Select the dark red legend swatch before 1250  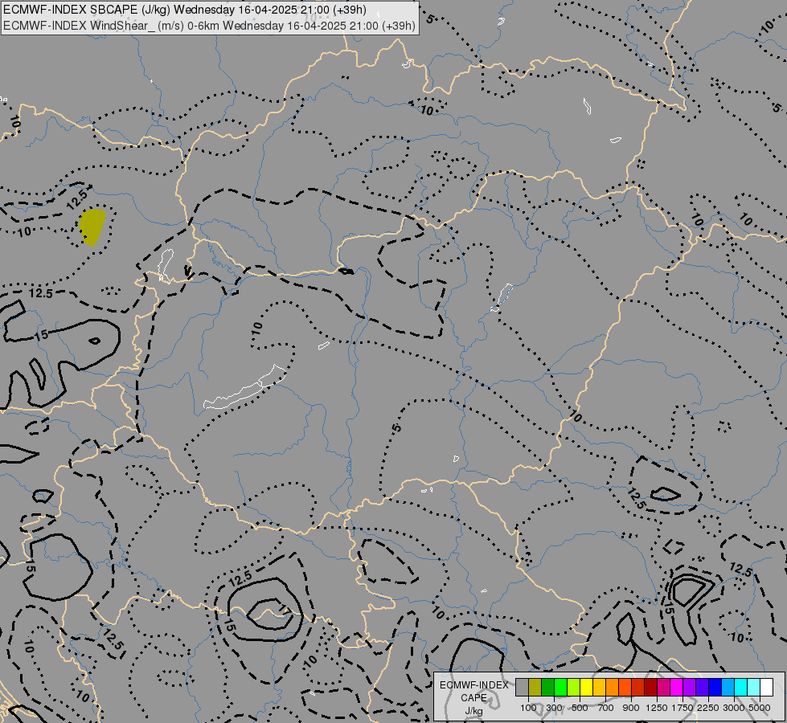pyautogui.click(x=650, y=687)
